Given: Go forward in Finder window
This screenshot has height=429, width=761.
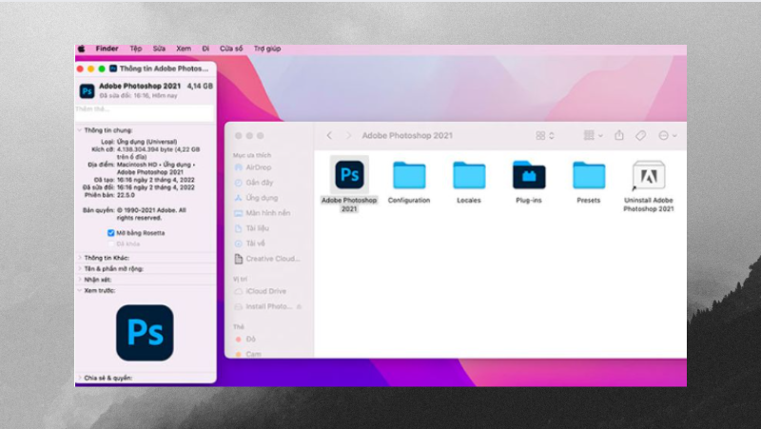Looking at the screenshot, I should coord(348,135).
